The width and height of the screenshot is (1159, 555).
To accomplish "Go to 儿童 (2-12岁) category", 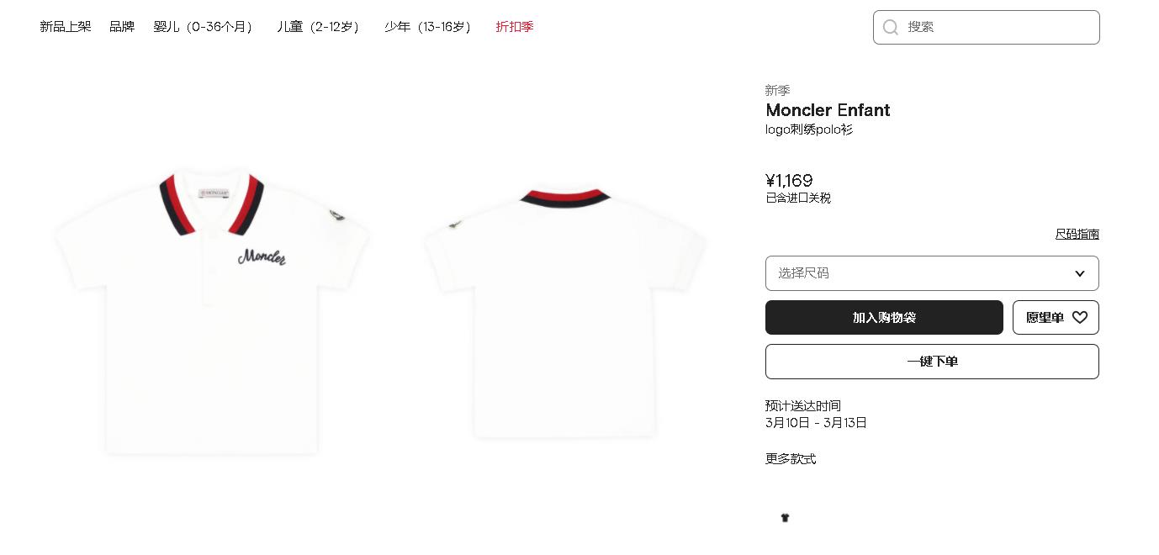I will pyautogui.click(x=320, y=27).
